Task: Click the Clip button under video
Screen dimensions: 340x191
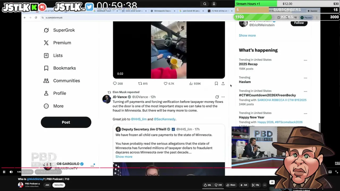Action: click(256, 185)
